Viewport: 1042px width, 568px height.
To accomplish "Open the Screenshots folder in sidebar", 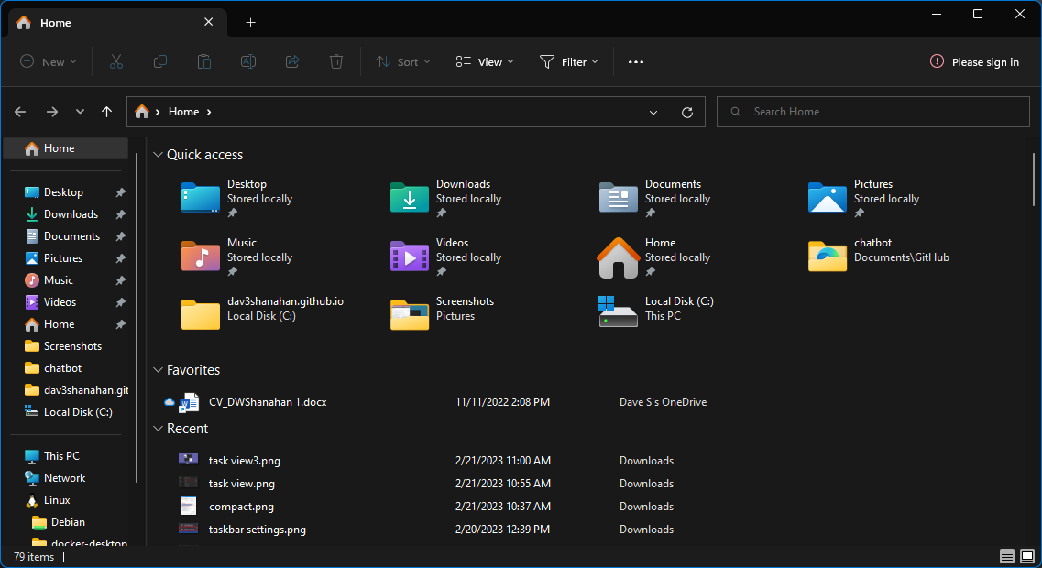I will [x=71, y=345].
